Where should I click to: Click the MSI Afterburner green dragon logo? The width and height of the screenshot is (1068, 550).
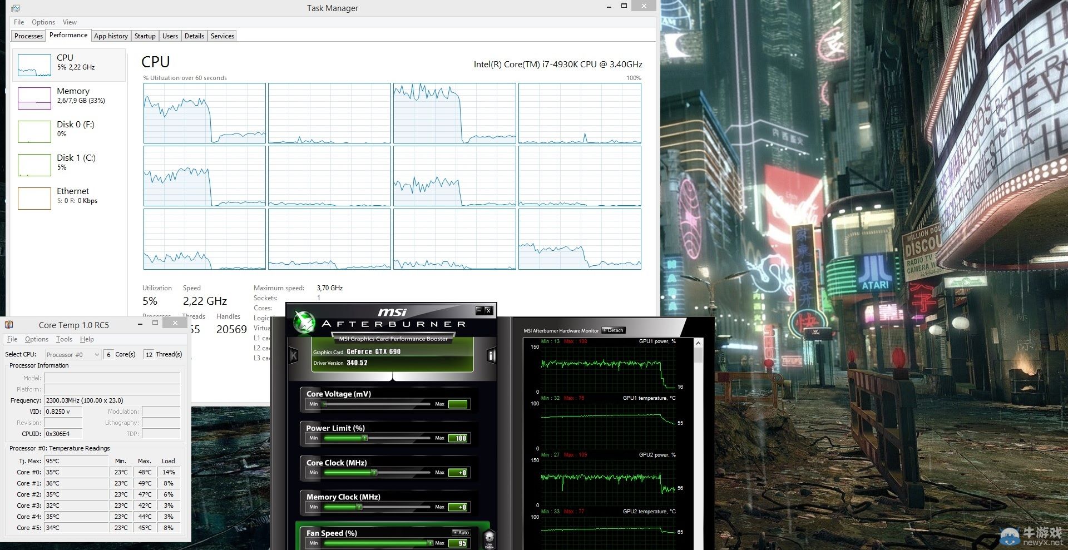[304, 323]
